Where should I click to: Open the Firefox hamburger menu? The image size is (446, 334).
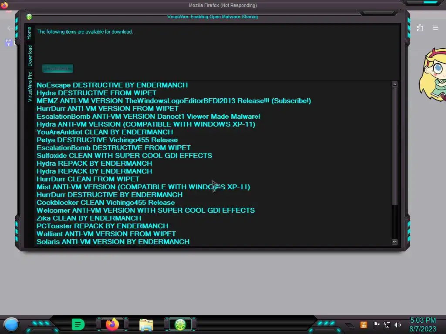pos(436,27)
